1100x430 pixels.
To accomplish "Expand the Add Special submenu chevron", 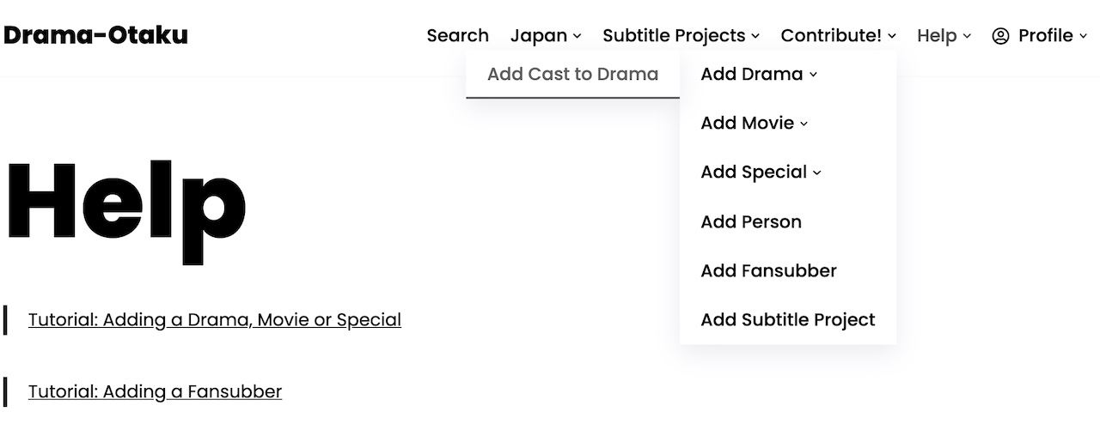I will (817, 173).
